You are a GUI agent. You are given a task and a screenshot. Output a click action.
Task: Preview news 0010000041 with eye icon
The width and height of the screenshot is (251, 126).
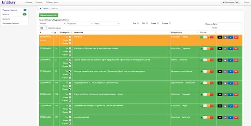click(x=220, y=83)
